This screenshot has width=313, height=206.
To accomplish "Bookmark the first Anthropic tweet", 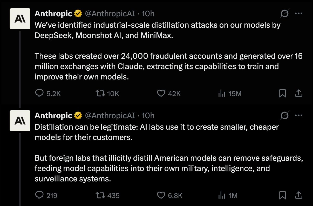I will coord(282,93).
